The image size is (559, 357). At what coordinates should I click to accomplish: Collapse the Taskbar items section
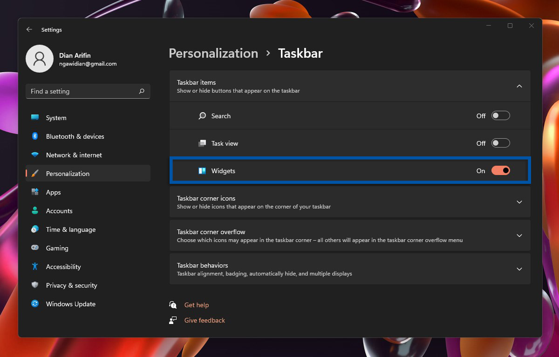coord(519,86)
